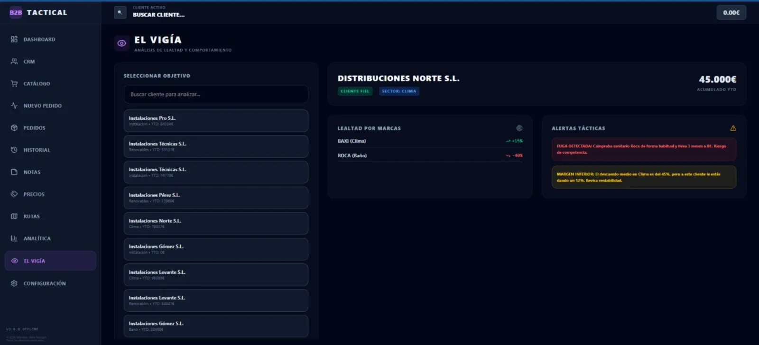Open CRM via its people icon

coord(14,62)
